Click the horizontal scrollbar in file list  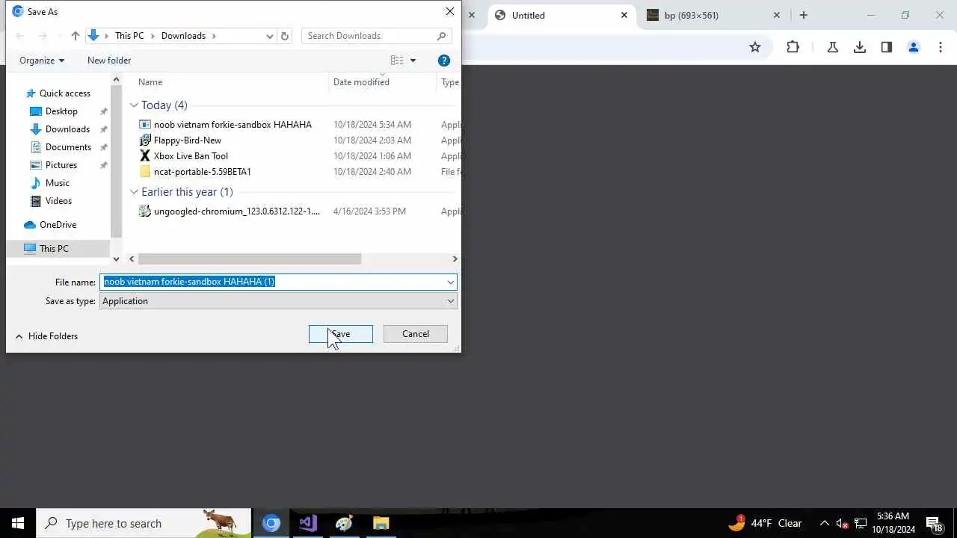[x=250, y=259]
